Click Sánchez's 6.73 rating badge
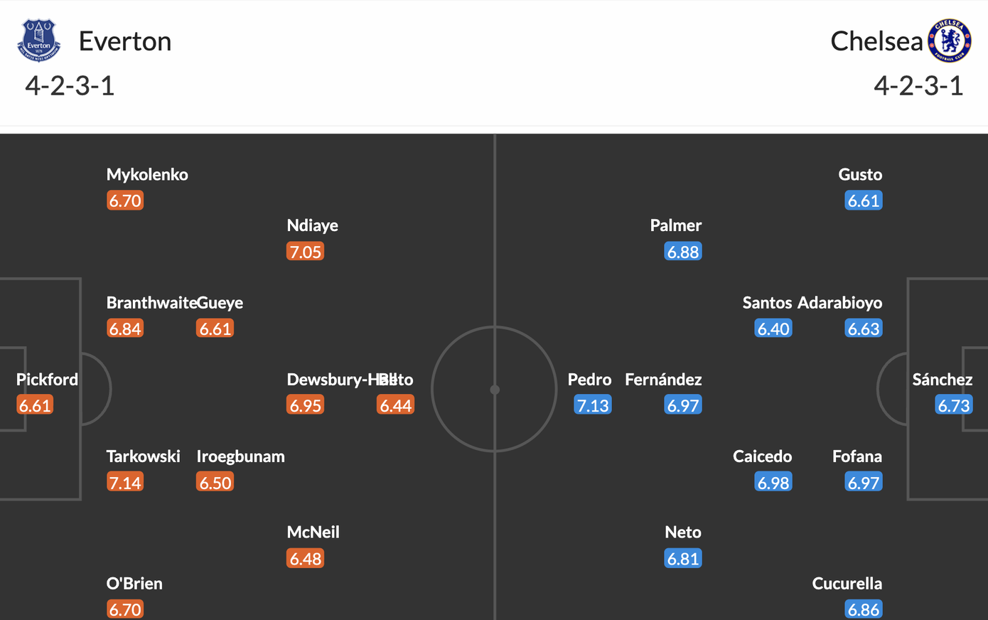 tap(953, 405)
